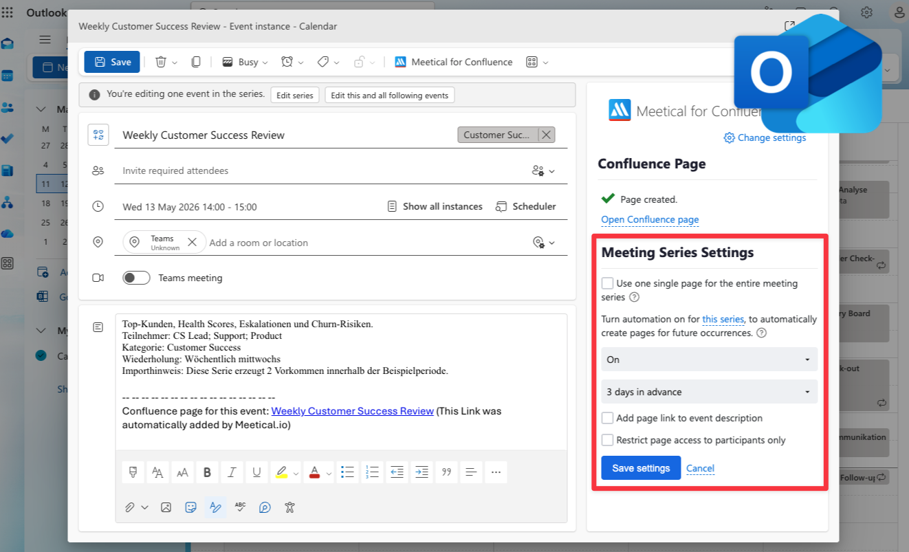Apply the red font color
Screen dimensions: 909x552
tap(315, 472)
